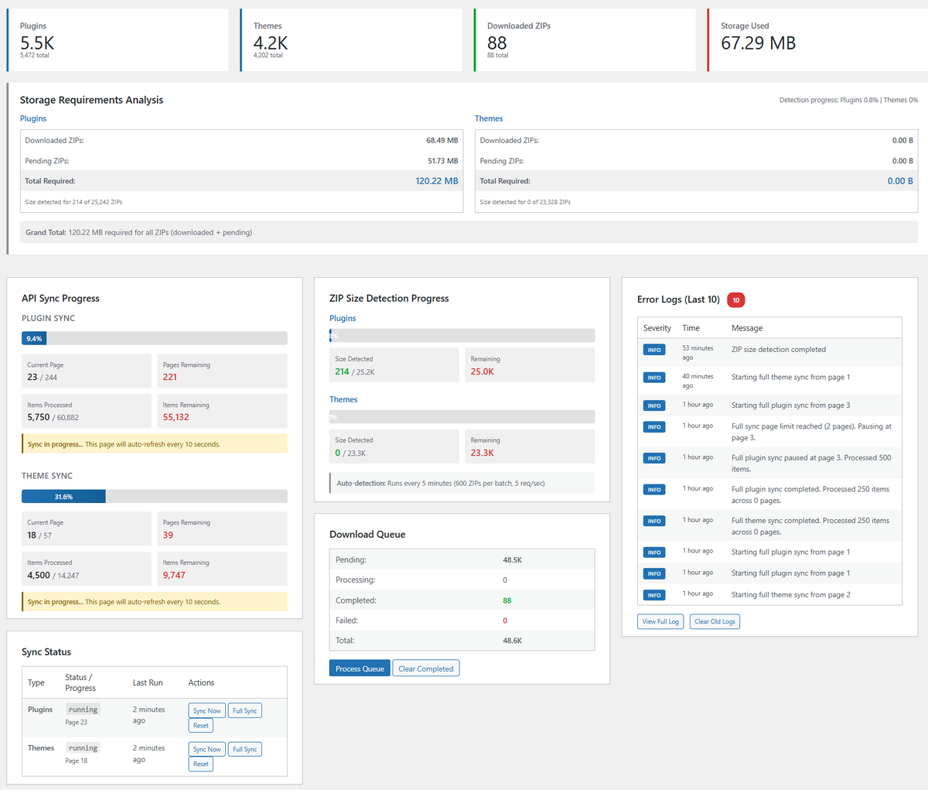Select the Plugins 5.5K stat card
This screenshot has width=928, height=790.
click(118, 40)
